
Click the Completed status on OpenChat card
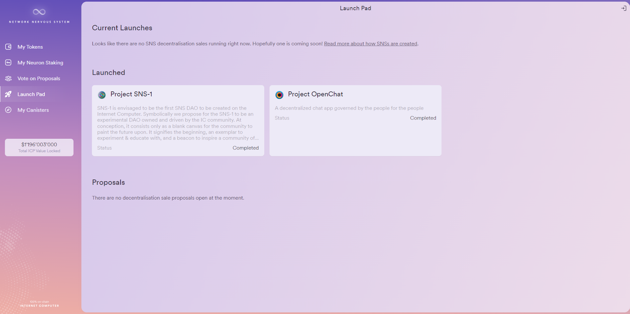pyautogui.click(x=423, y=118)
